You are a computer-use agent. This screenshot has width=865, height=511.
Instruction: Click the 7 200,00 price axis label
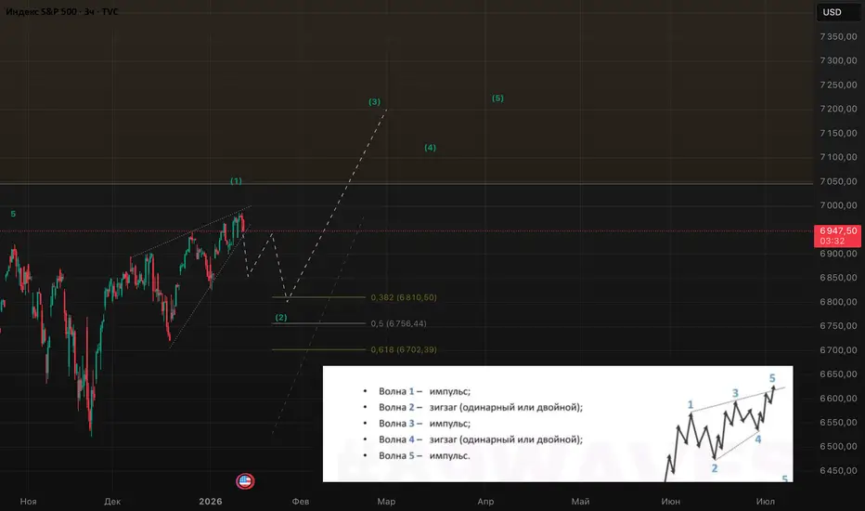tap(838, 109)
